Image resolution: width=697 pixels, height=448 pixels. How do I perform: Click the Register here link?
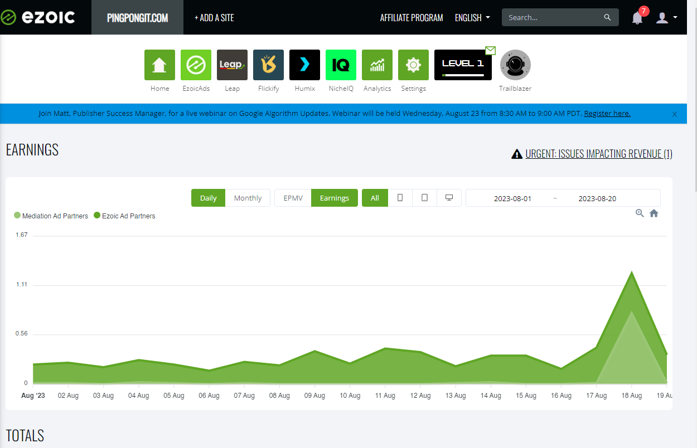[607, 114]
